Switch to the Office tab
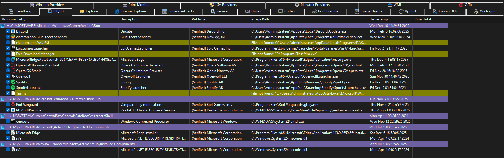This screenshot has height=158, width=504. pyautogui.click(x=467, y=5)
